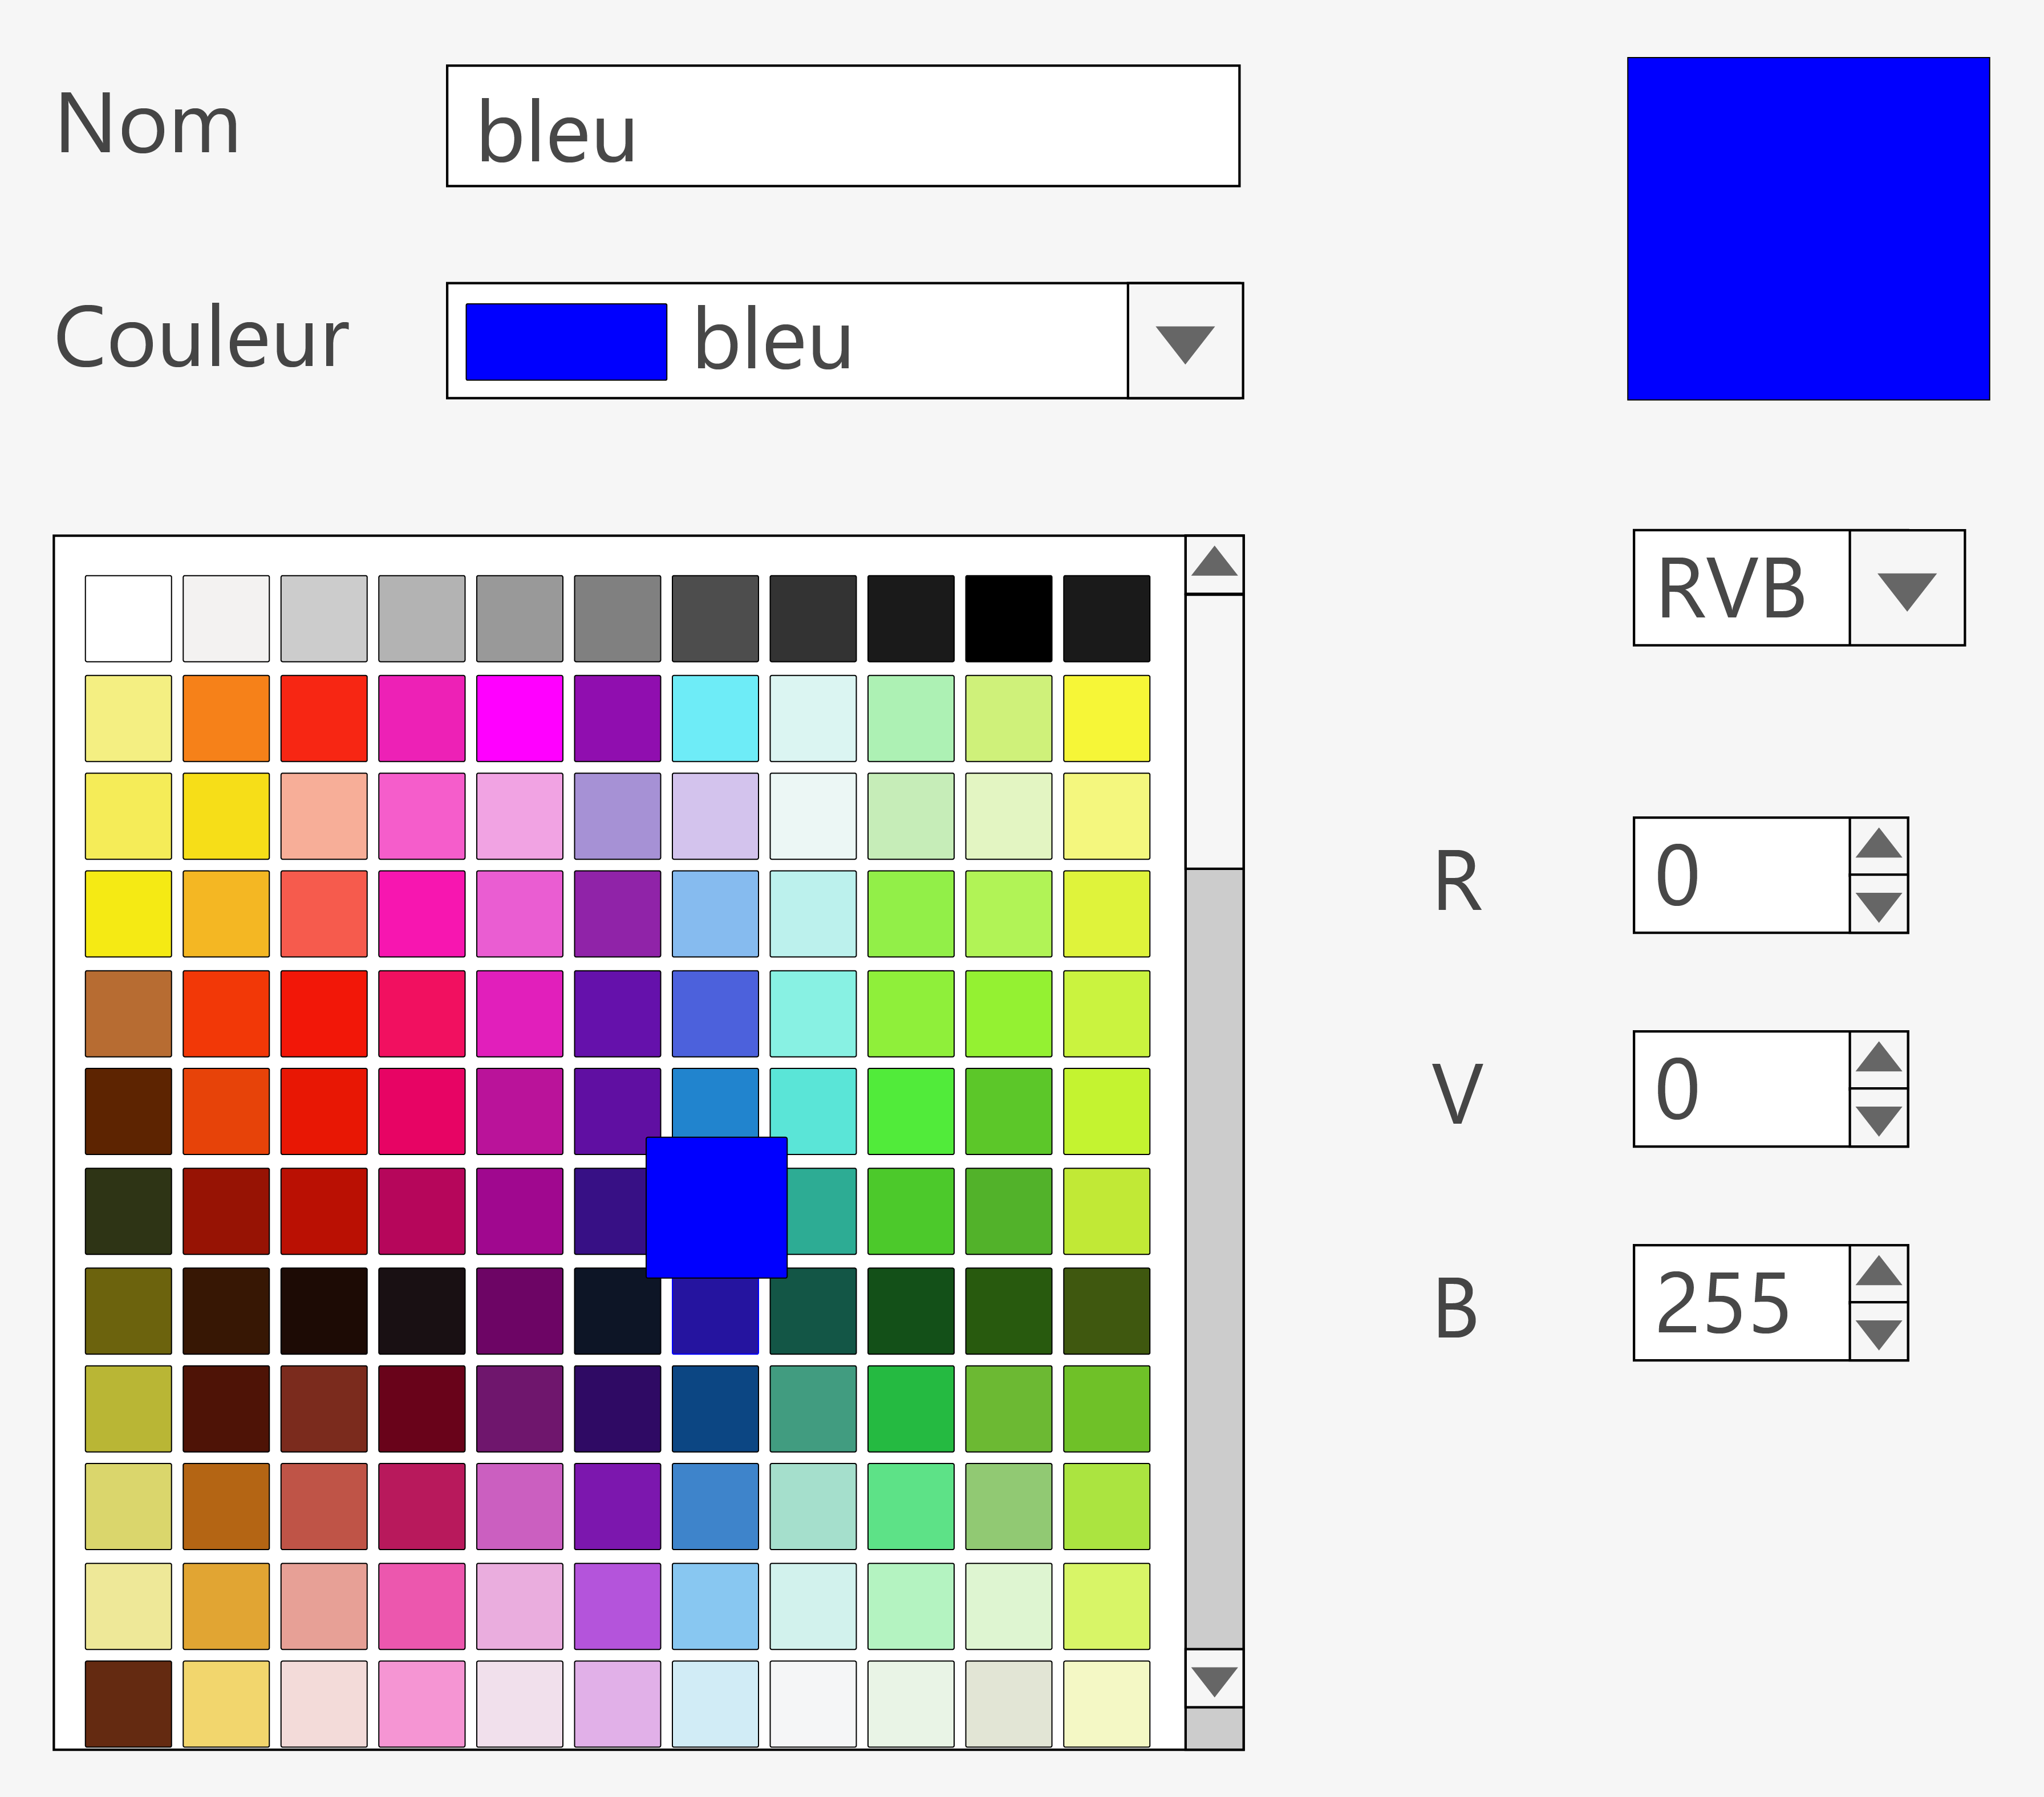Viewport: 2044px width, 1797px height.
Task: Increase the R value with up arrow
Action: (1878, 844)
